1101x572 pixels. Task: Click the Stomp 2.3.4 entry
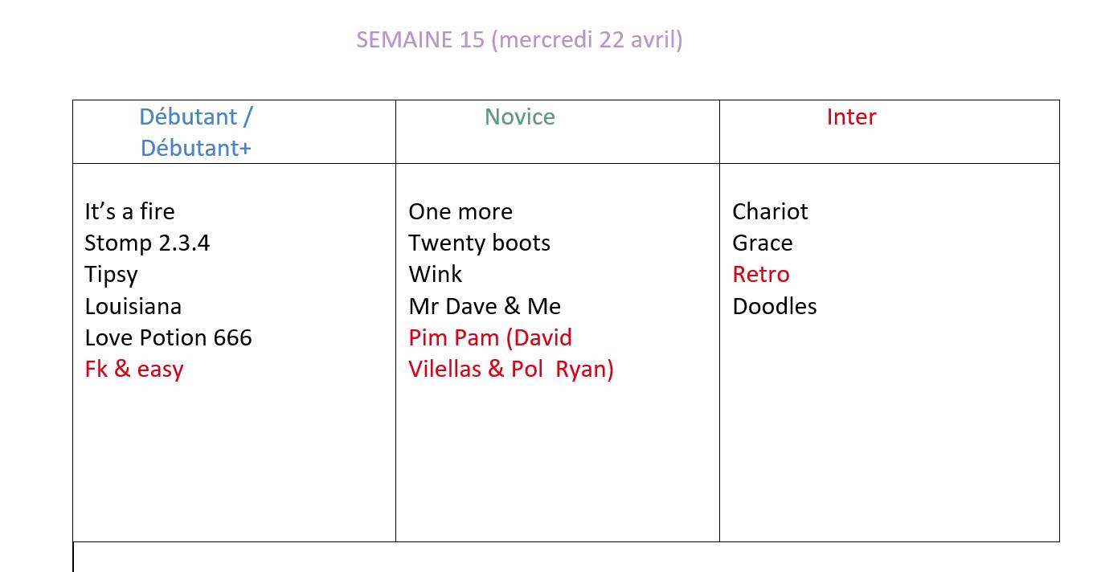pyautogui.click(x=147, y=243)
